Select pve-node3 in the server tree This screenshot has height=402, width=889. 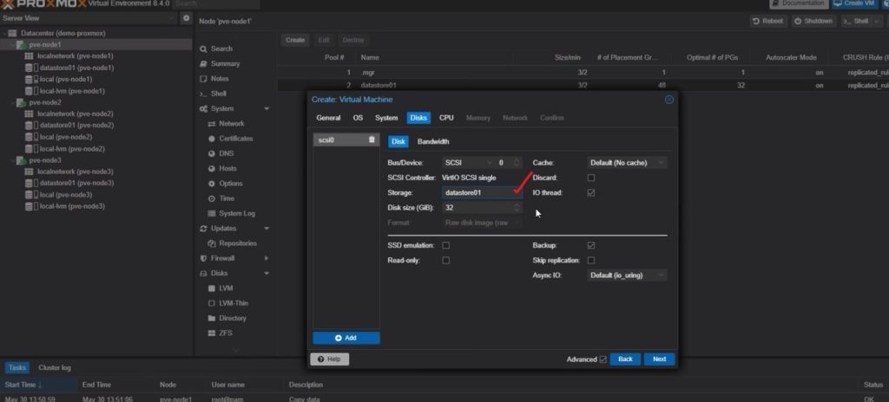[45, 160]
